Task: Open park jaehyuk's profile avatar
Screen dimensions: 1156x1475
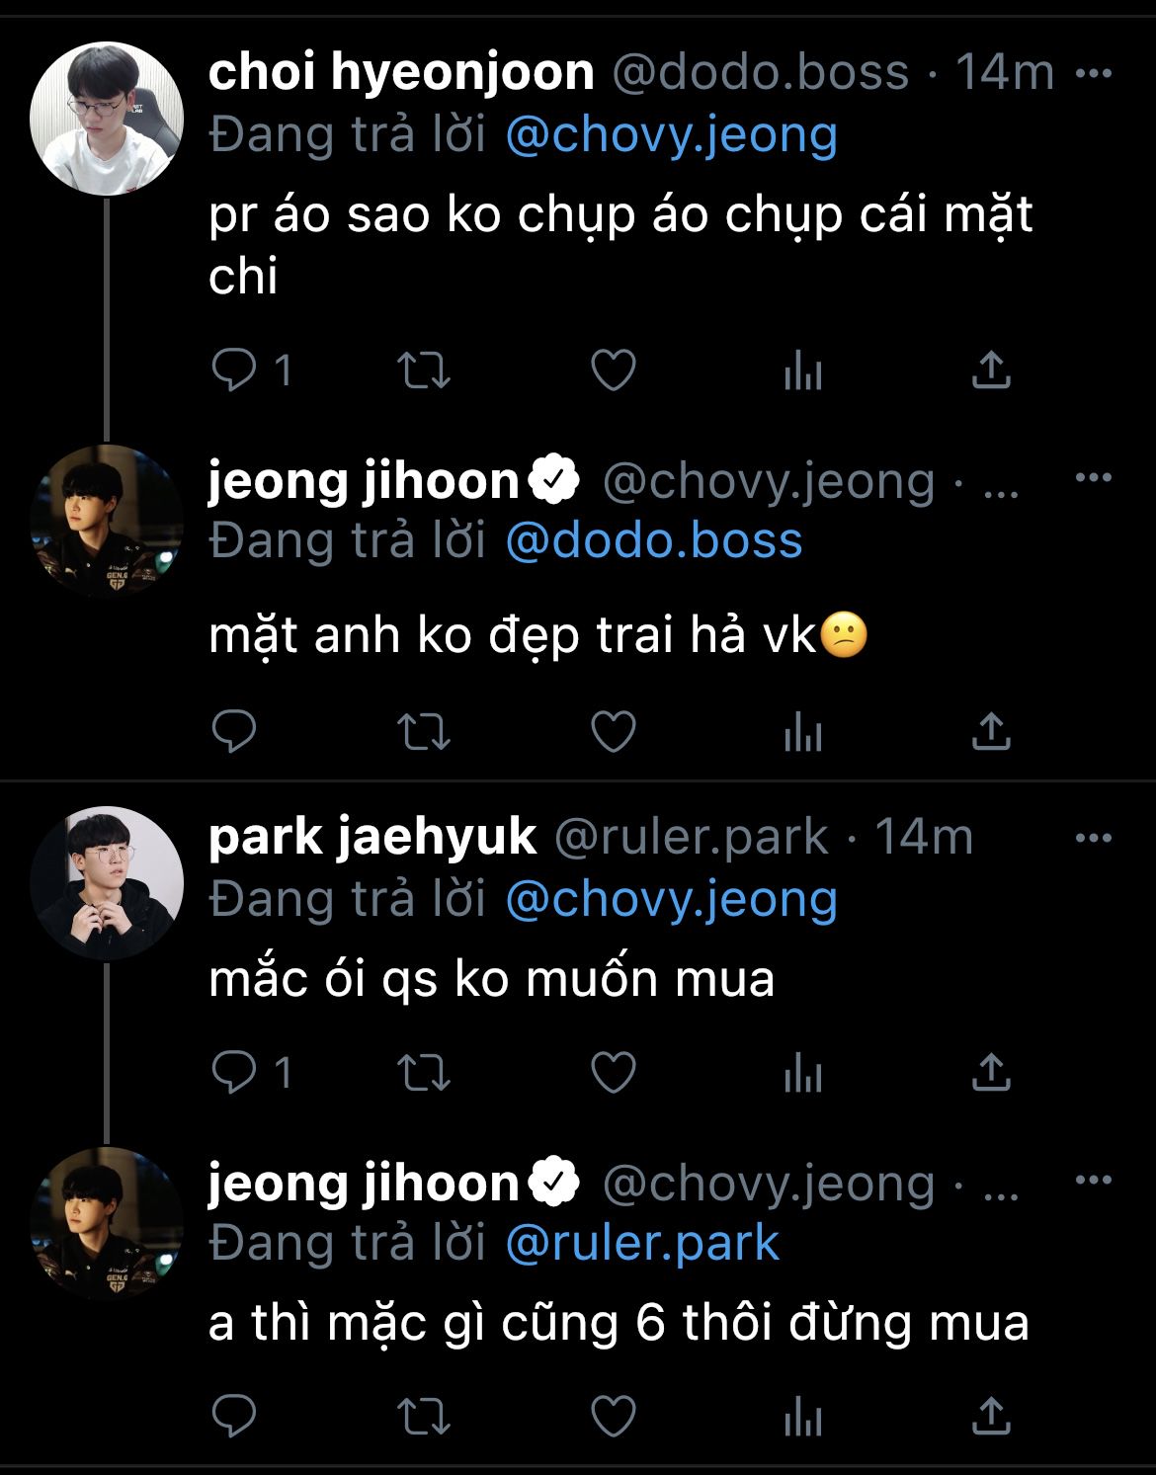Action: tap(107, 883)
